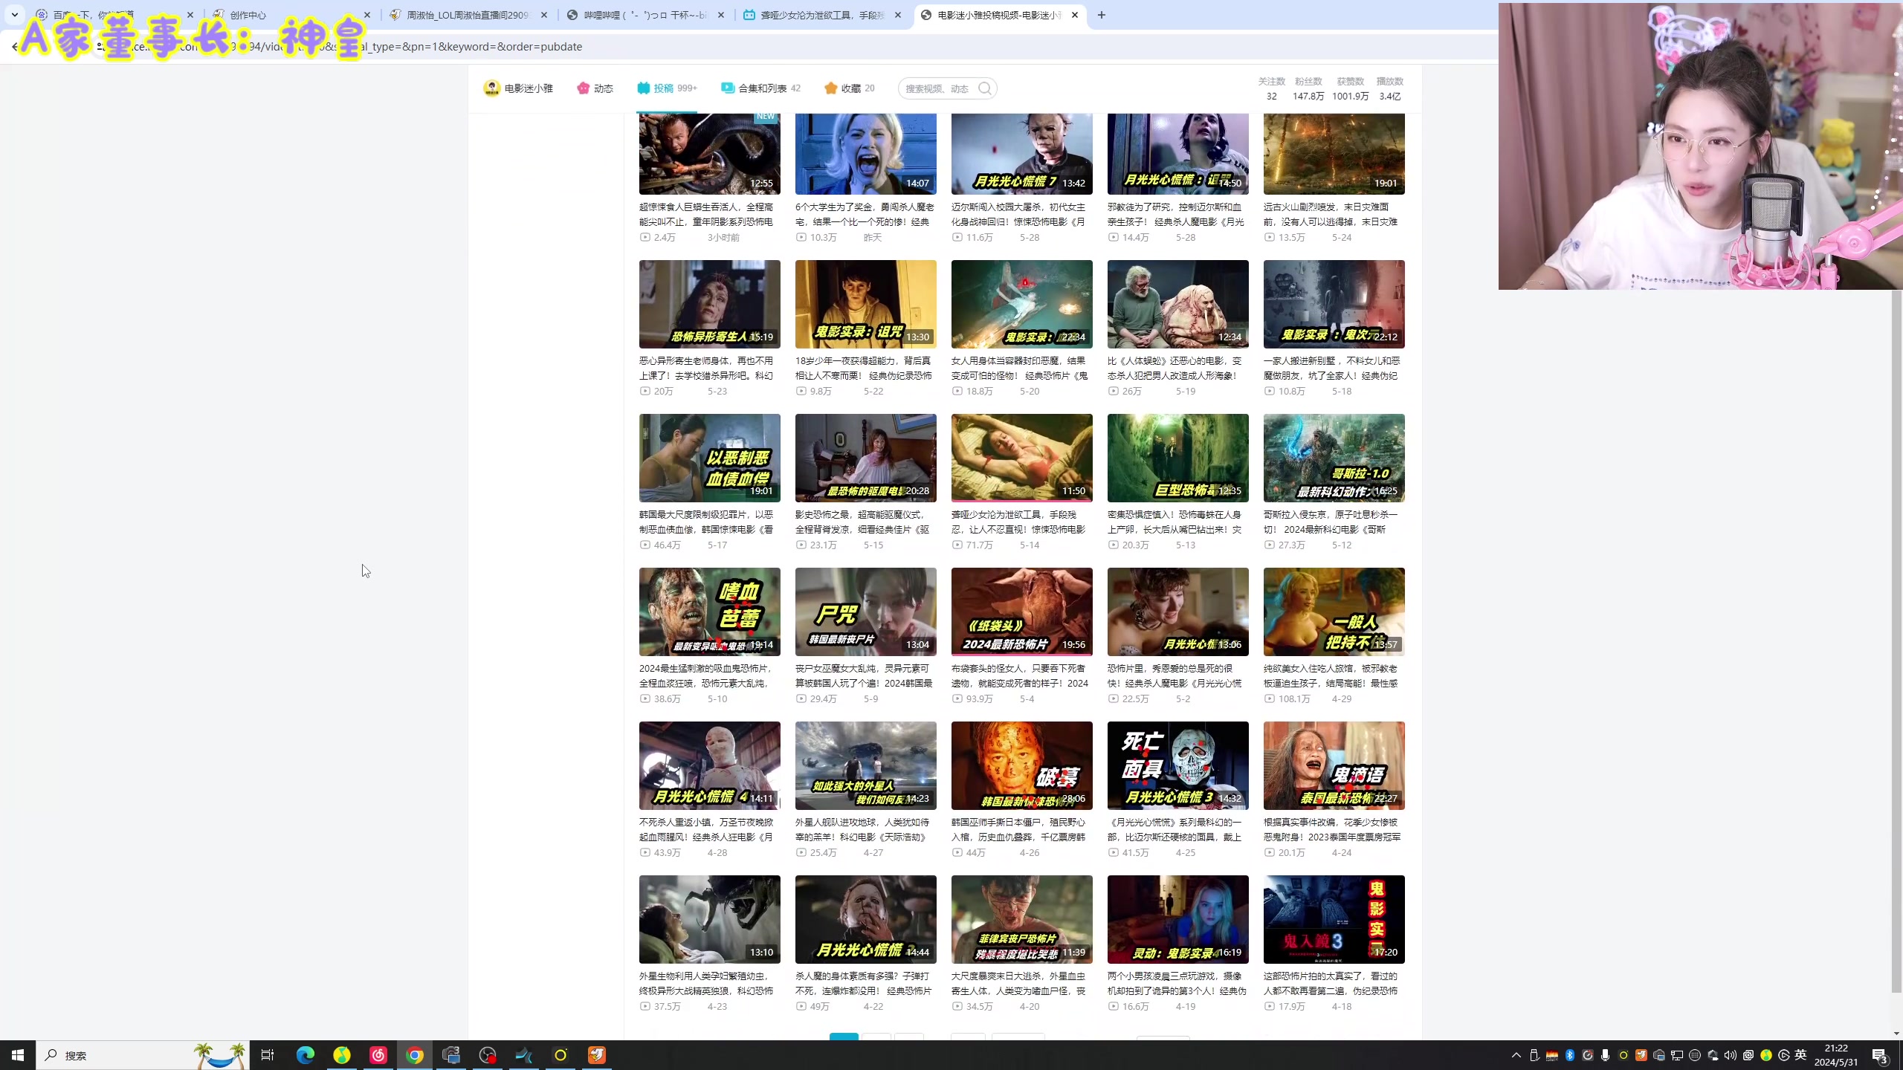Switch to 周淑怡_LOL直播间 browser tab

click(468, 15)
